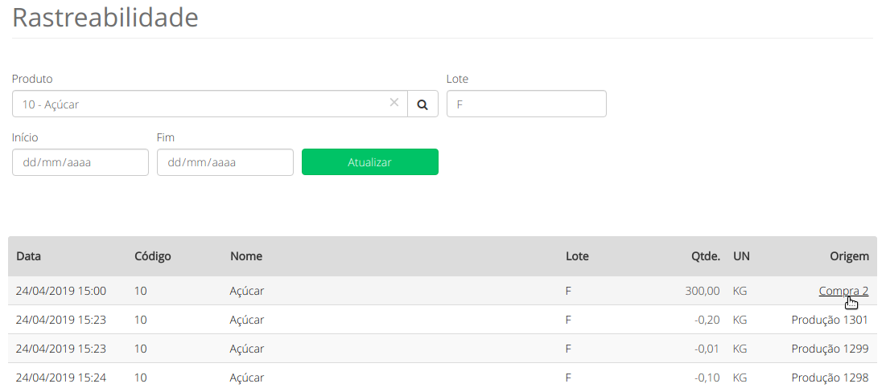Click the product search magnifier icon

point(422,104)
